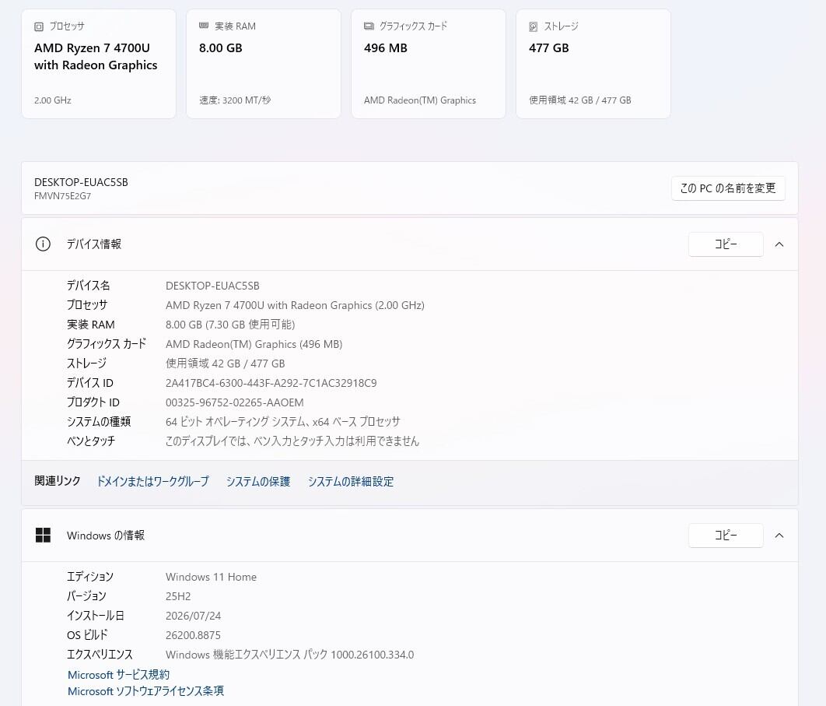Open システムの詳細設定 link
The image size is (826, 706).
point(351,481)
